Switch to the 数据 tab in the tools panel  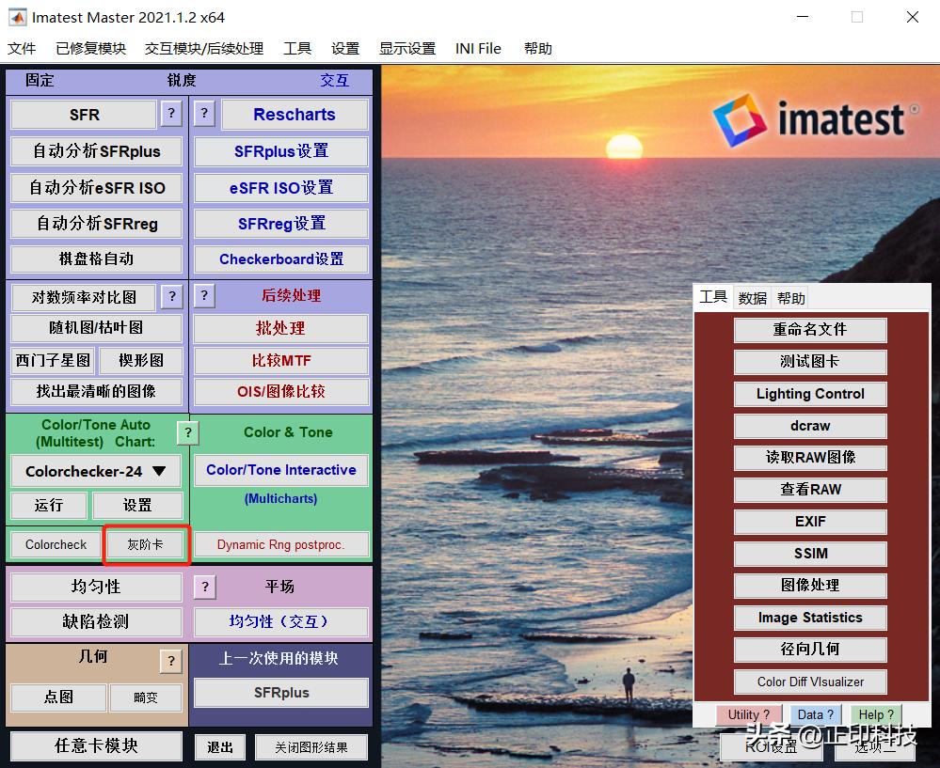click(752, 297)
